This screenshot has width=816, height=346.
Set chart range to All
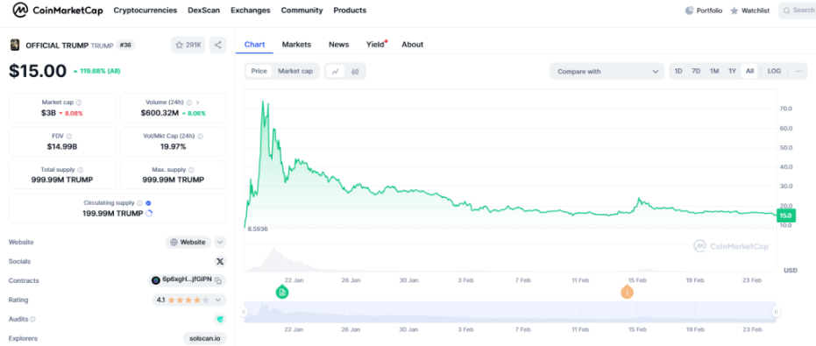749,71
